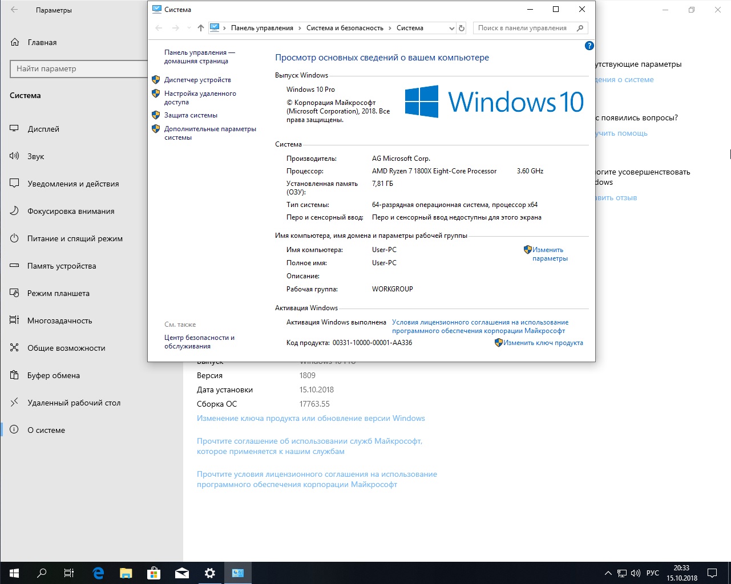The image size is (731, 584).
Task: Open Microsoft Store from taskbar
Action: coord(154,573)
